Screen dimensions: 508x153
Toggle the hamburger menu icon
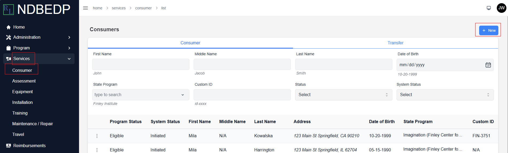[85, 8]
